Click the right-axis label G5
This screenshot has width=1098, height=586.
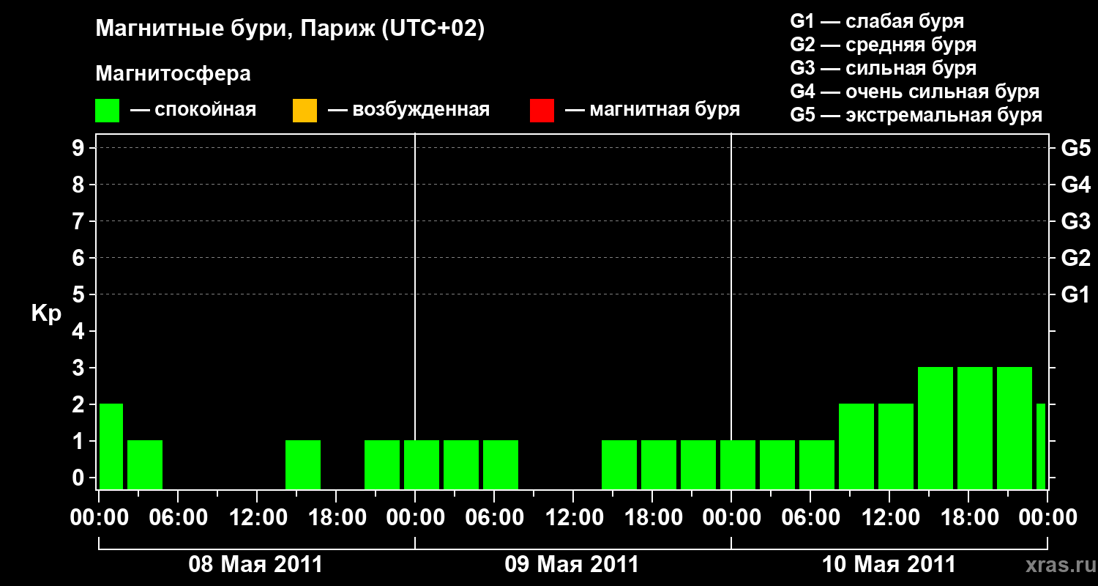1075,148
